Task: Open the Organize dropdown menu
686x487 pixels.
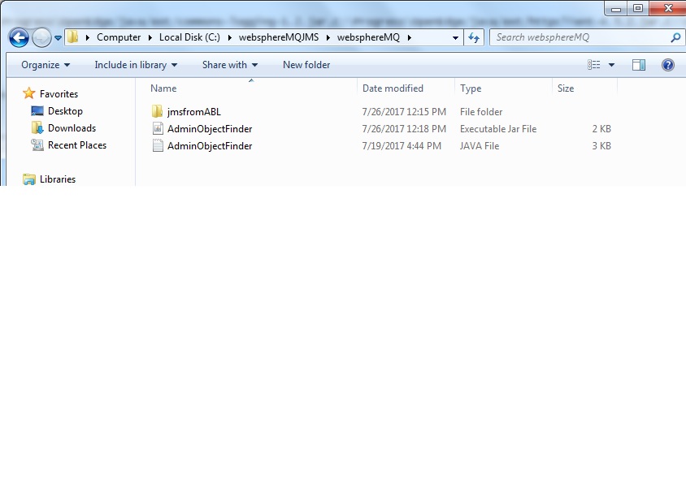Action: [46, 65]
